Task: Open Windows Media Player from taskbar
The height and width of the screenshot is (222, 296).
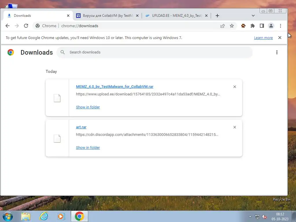Action: (x=61, y=217)
